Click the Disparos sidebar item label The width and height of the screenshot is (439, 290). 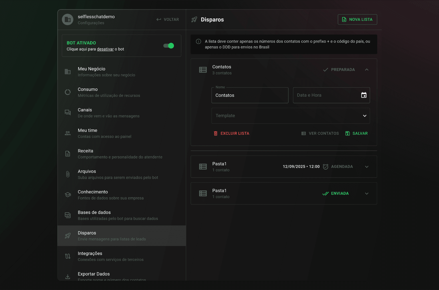(87, 233)
